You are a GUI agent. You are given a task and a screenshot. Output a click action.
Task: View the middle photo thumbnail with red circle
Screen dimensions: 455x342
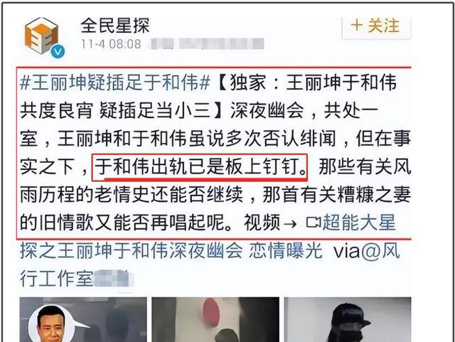tap(215, 319)
